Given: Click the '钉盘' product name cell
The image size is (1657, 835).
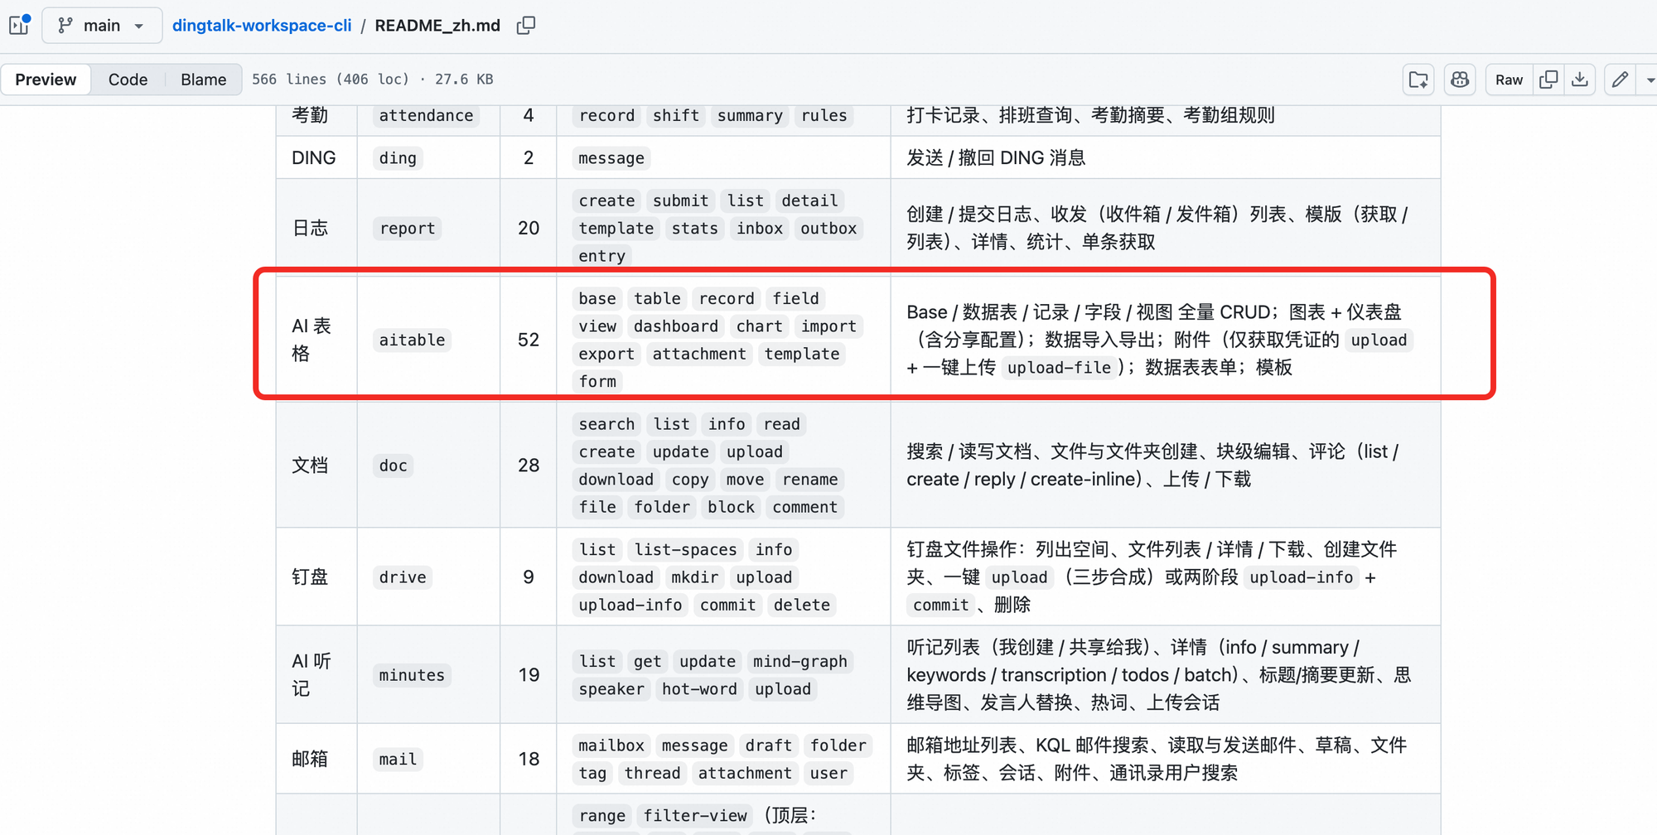Looking at the screenshot, I should 310,577.
